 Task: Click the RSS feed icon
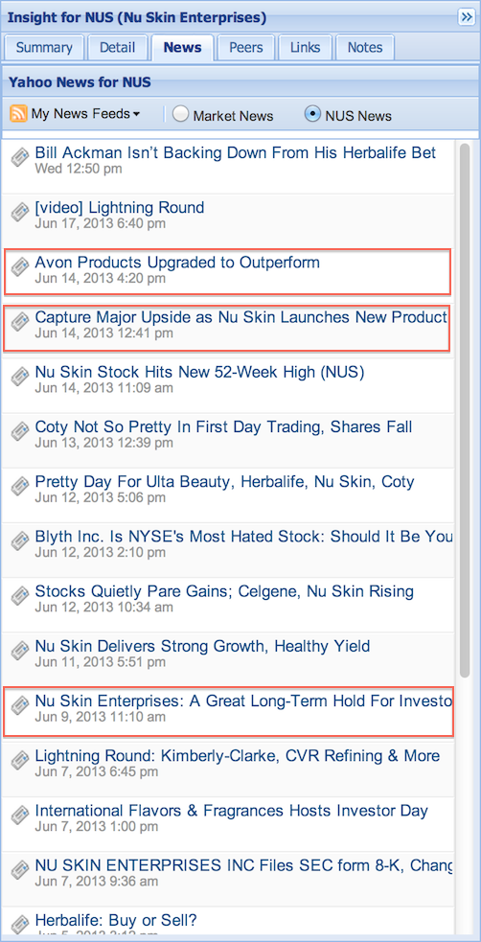(x=18, y=113)
